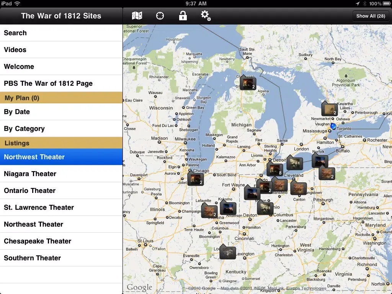The width and height of the screenshot is (392, 294).
Task: Click the Google logo on map
Action: coord(139,287)
